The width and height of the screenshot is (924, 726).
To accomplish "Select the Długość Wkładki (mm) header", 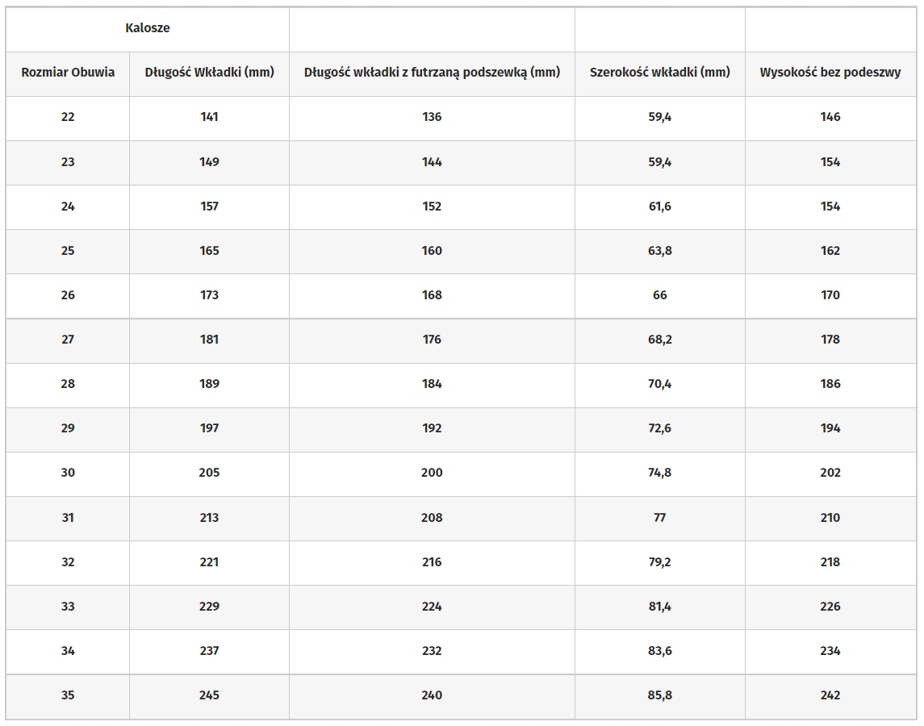I will point(209,73).
